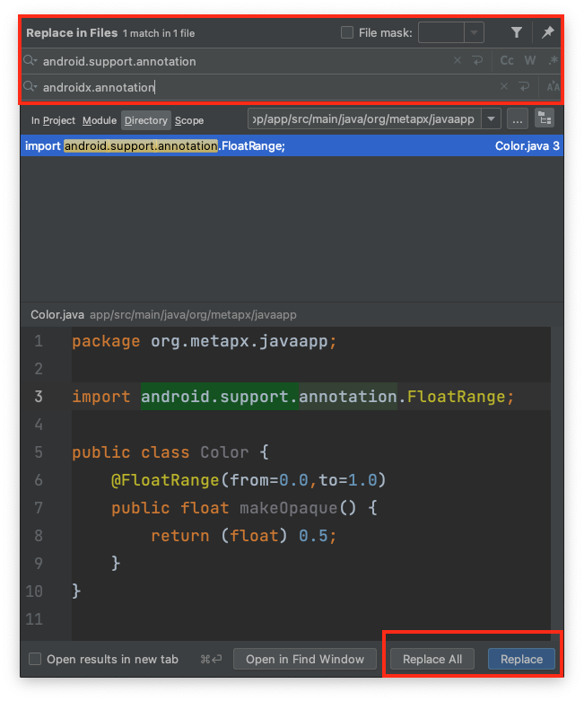The width and height of the screenshot is (584, 701).
Task: Toggle Preserve Case option
Action: 553,86
